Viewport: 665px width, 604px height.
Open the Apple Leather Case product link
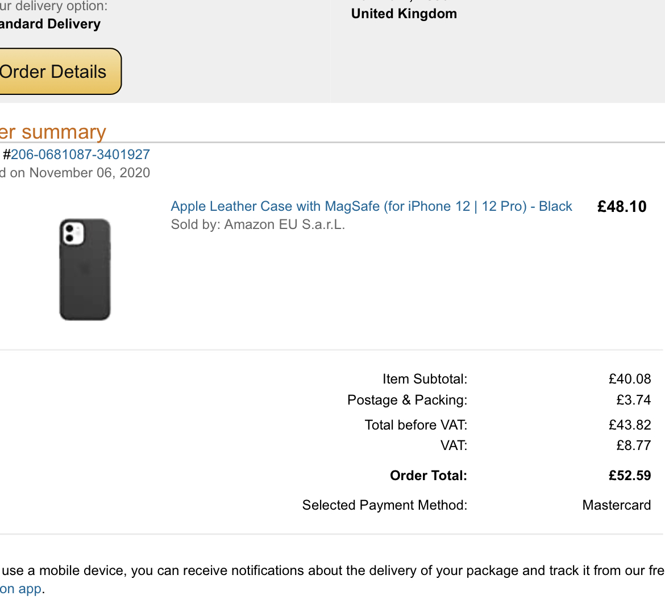[371, 206]
